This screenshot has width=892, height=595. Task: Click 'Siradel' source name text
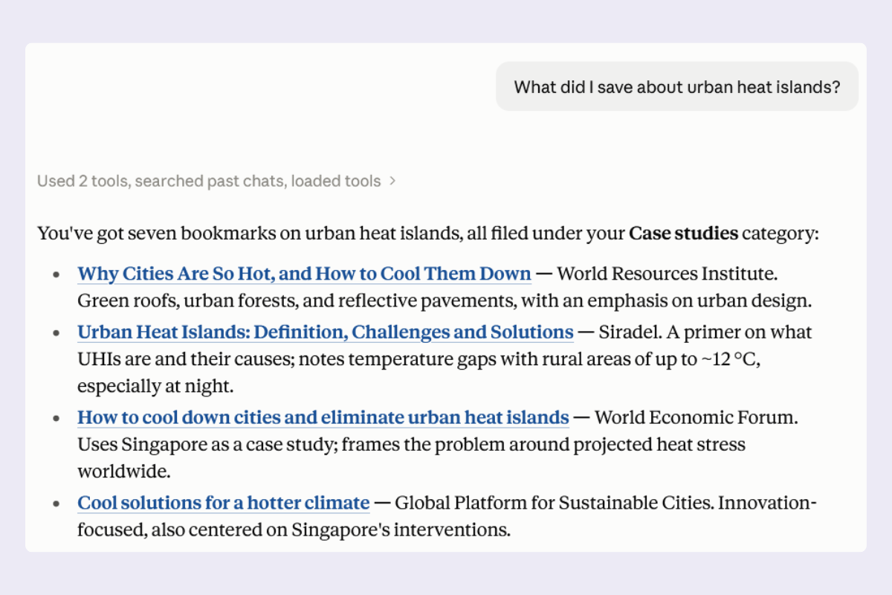[629, 332]
